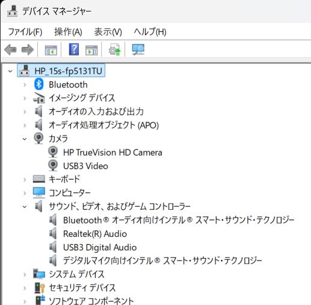Select the HP_15s-fp5131TU root computer node

(68, 71)
